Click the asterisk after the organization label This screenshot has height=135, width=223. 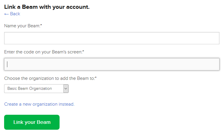(96, 78)
